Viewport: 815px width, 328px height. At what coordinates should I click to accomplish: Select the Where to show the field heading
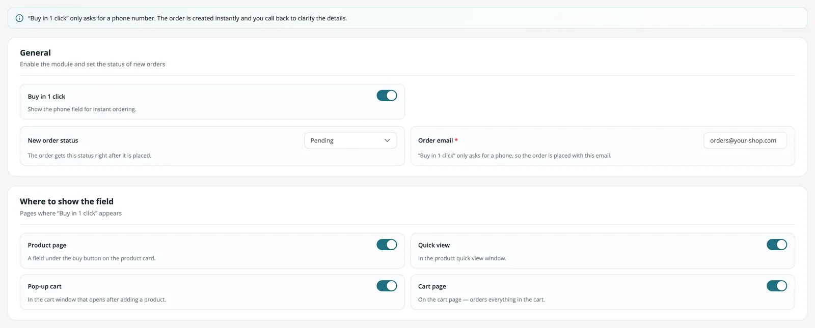click(67, 201)
